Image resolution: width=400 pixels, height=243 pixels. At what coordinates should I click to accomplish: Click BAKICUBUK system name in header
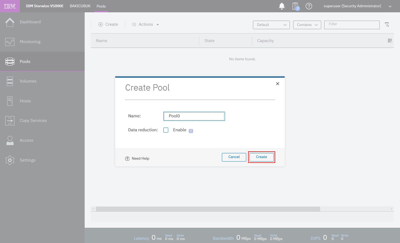[x=80, y=6]
